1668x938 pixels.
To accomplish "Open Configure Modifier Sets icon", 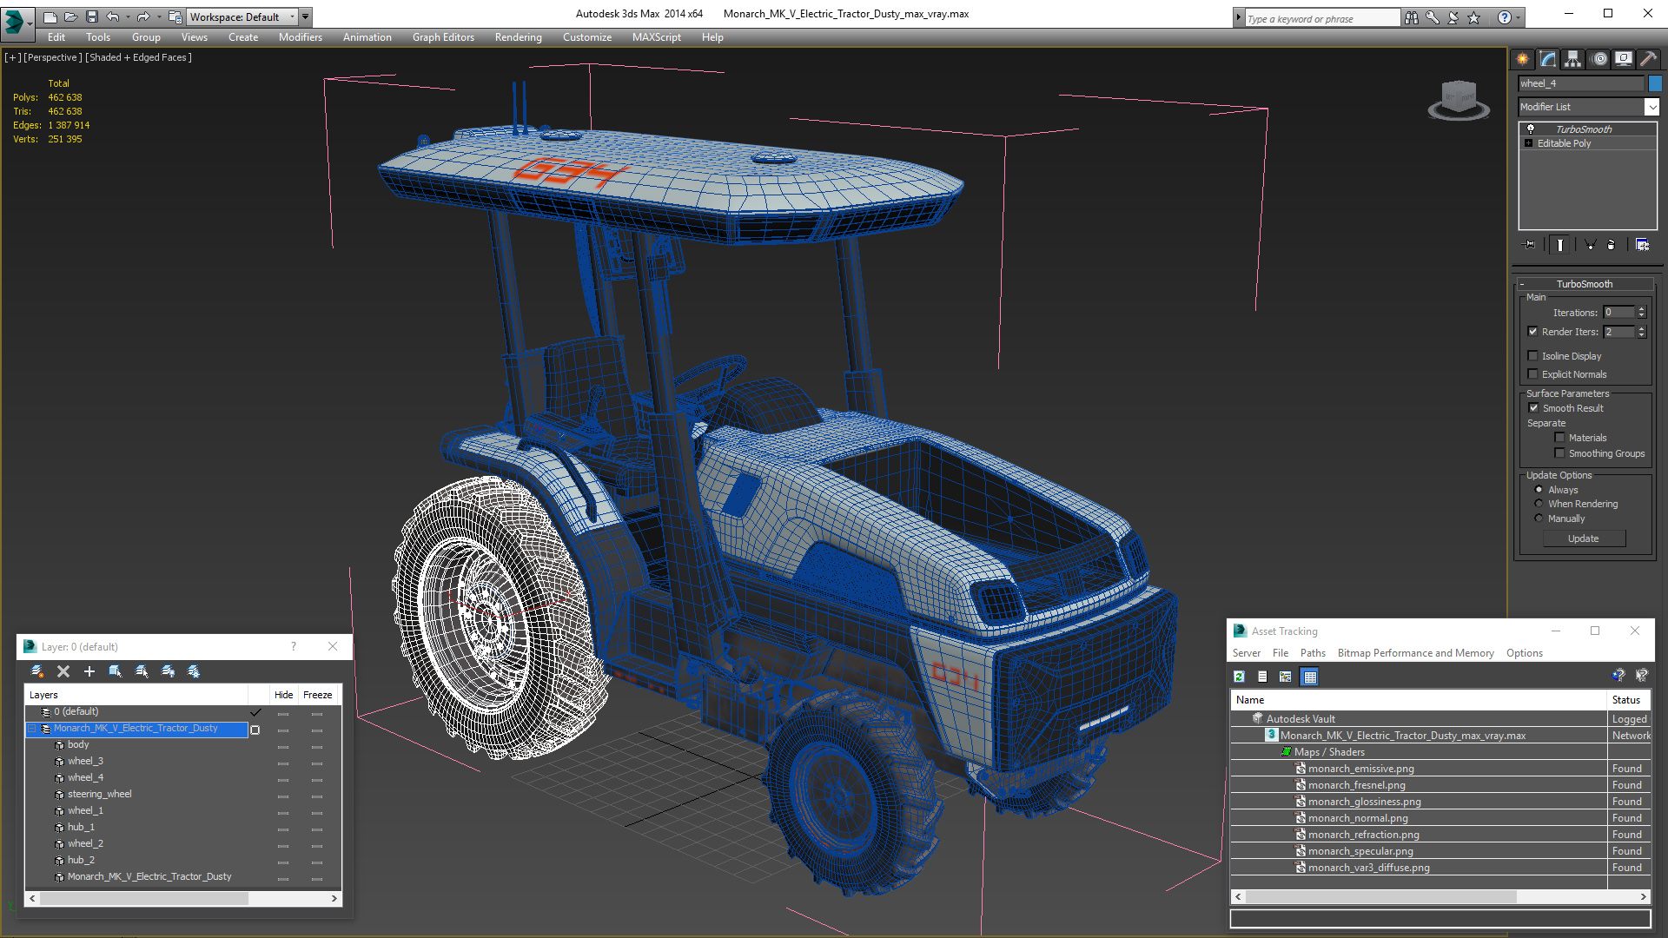I will pos(1642,245).
